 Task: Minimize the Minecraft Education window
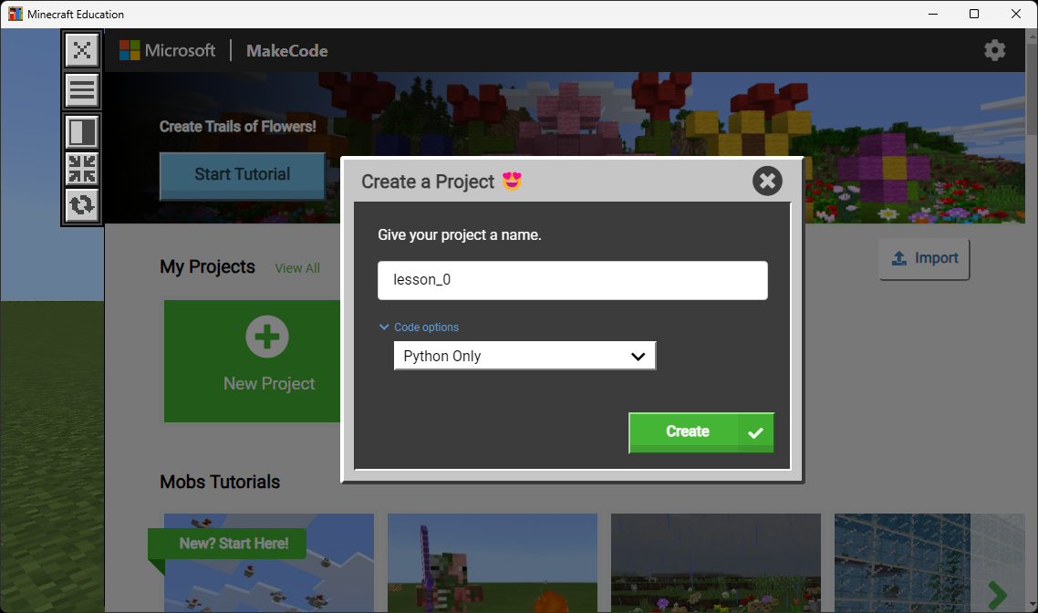pos(933,14)
